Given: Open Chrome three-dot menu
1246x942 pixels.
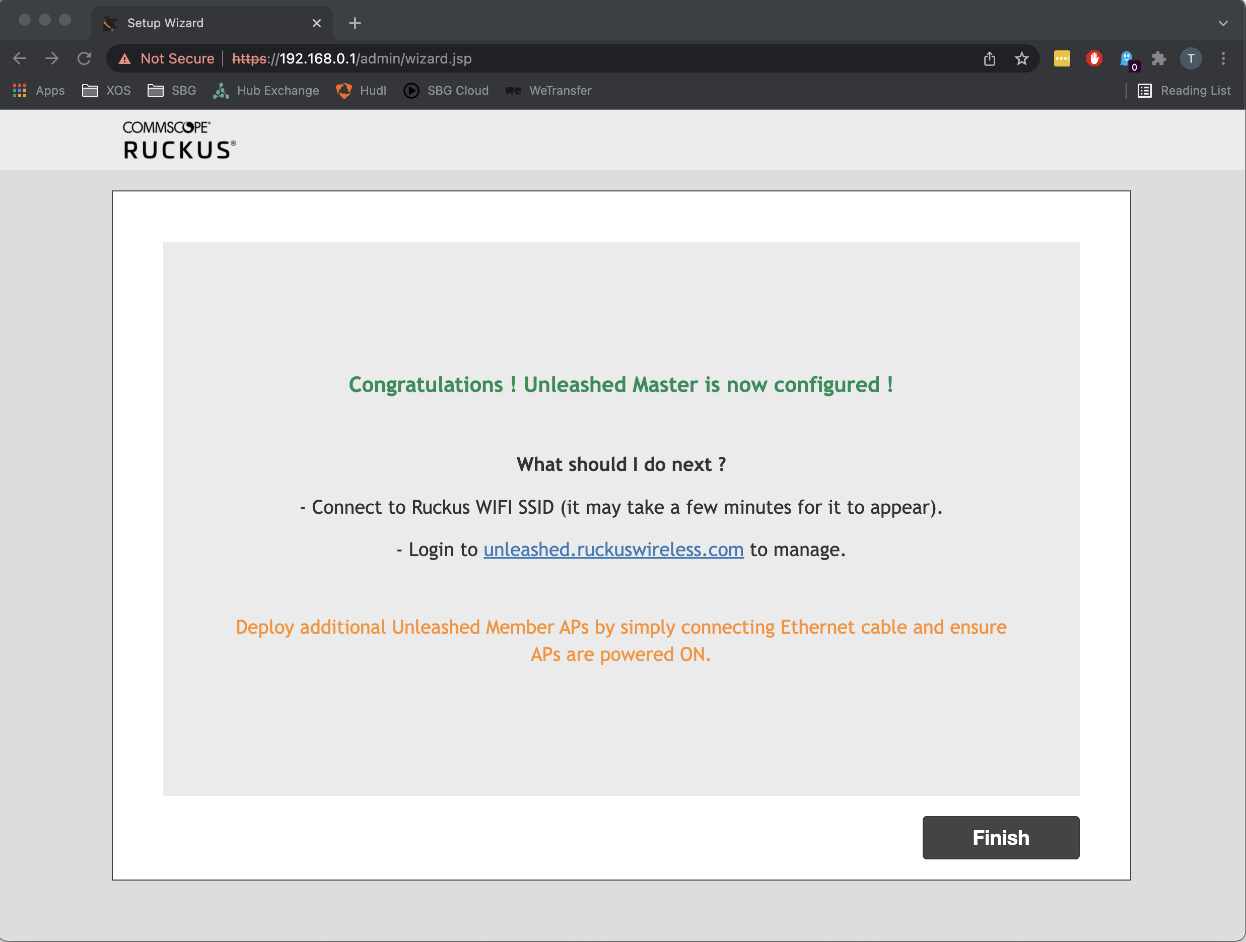Looking at the screenshot, I should pos(1223,58).
